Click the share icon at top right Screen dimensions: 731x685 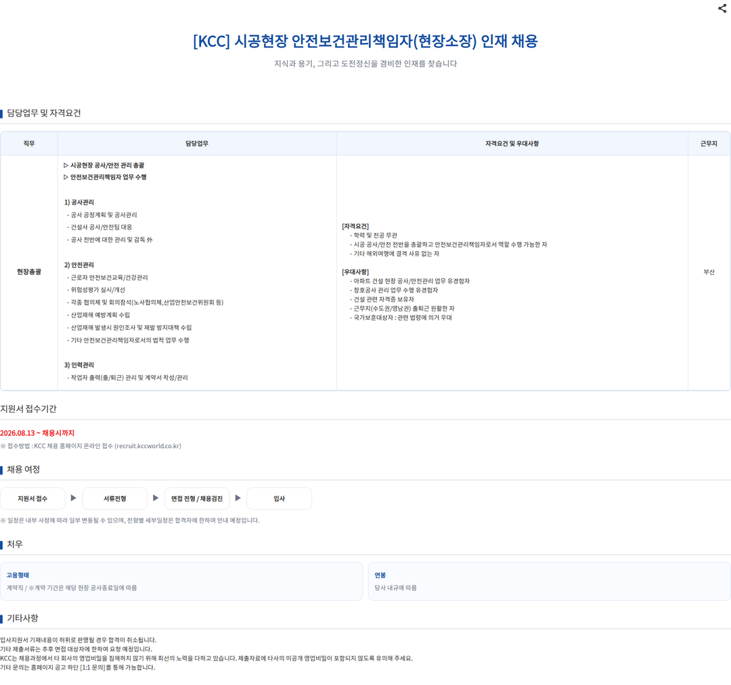[x=722, y=8]
